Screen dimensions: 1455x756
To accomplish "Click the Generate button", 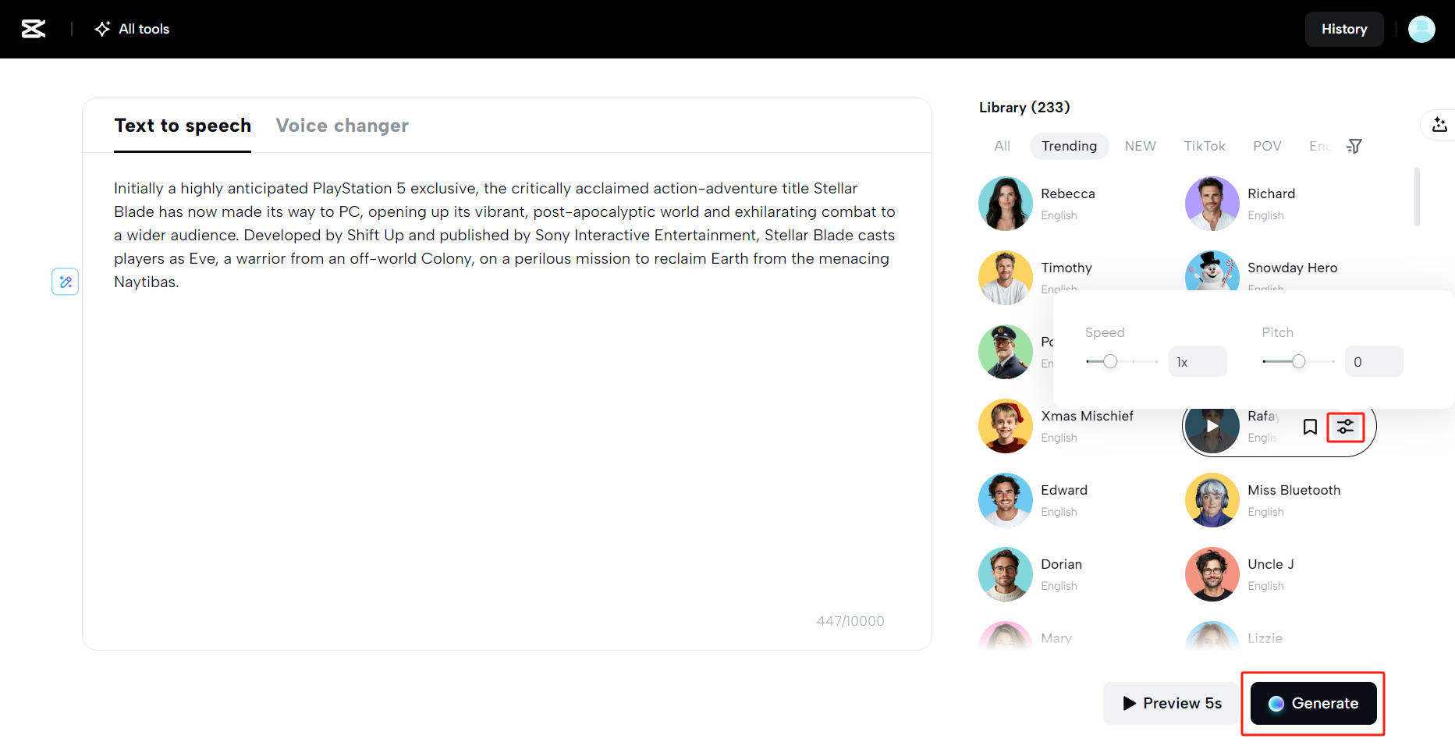I will click(1313, 703).
